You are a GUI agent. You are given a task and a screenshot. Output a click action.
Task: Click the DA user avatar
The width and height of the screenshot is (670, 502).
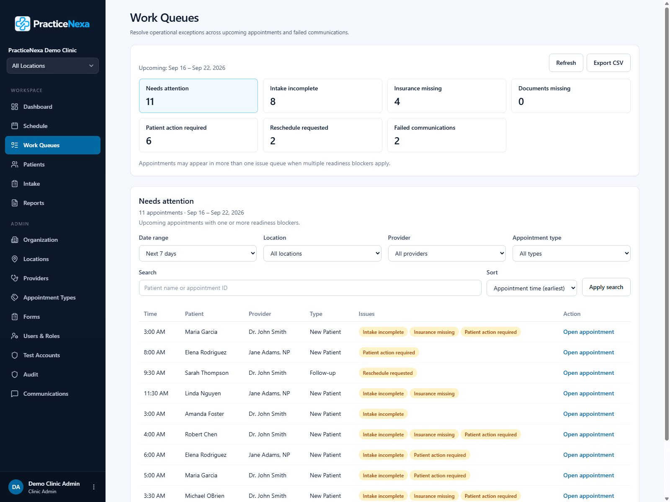pyautogui.click(x=16, y=487)
